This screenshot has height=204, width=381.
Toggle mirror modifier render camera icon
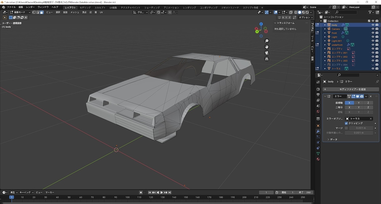click(x=362, y=96)
